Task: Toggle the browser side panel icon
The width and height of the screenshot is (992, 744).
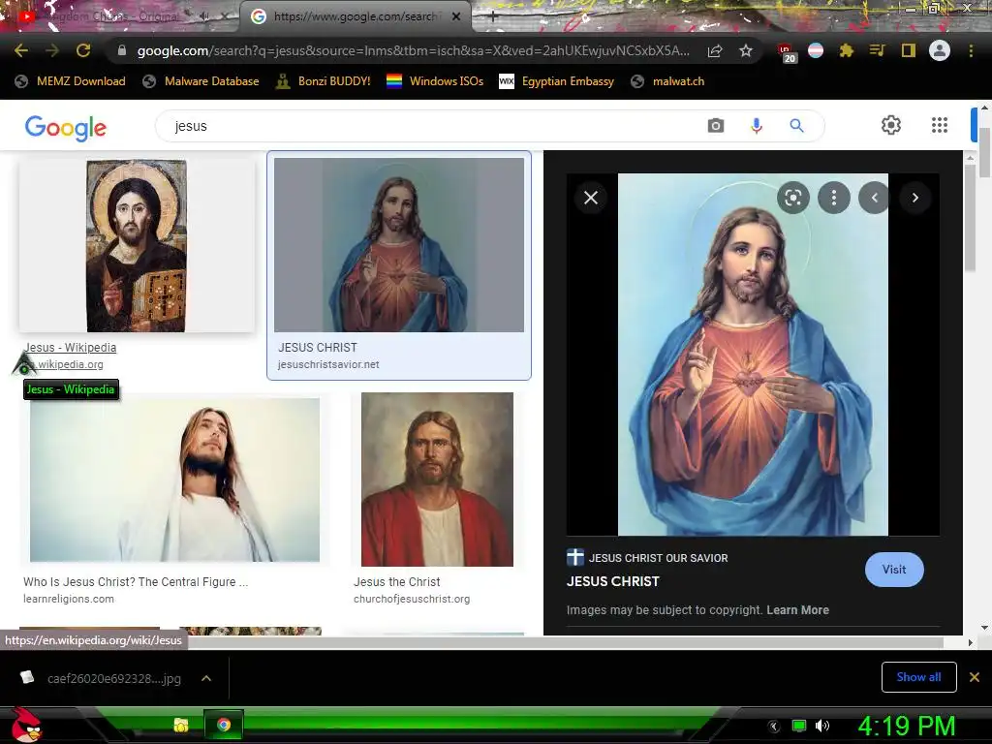Action: 909,50
